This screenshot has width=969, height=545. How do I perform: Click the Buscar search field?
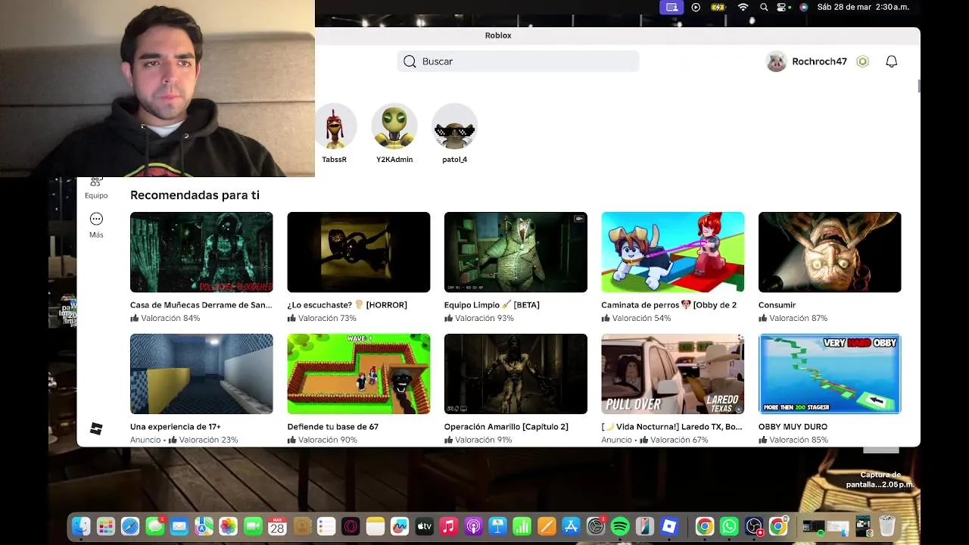pos(519,61)
